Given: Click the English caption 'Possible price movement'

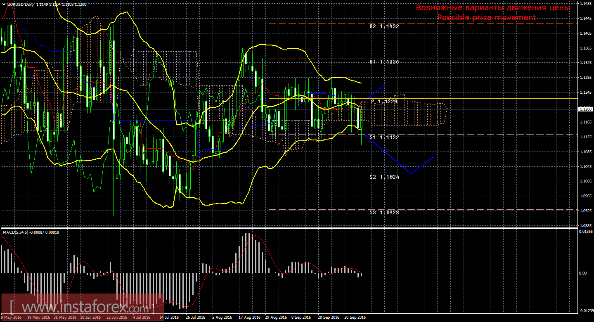Looking at the screenshot, I should point(486,17).
